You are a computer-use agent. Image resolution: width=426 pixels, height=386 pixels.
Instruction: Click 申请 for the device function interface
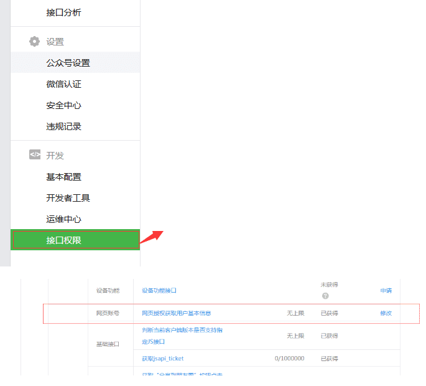386,291
